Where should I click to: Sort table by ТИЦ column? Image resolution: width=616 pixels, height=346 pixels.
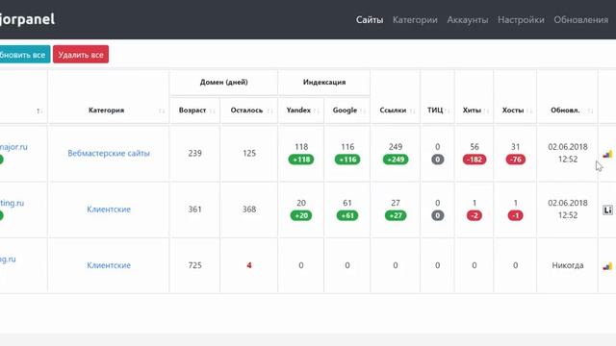pos(437,111)
